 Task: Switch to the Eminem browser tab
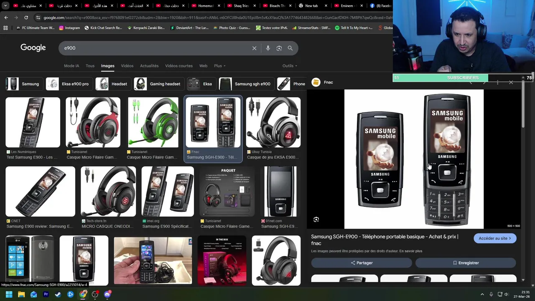[347, 6]
